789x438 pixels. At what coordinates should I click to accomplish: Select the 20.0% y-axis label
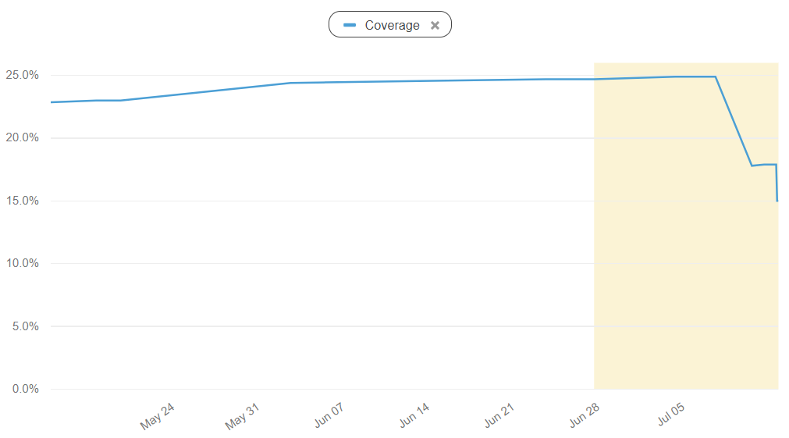[22, 138]
